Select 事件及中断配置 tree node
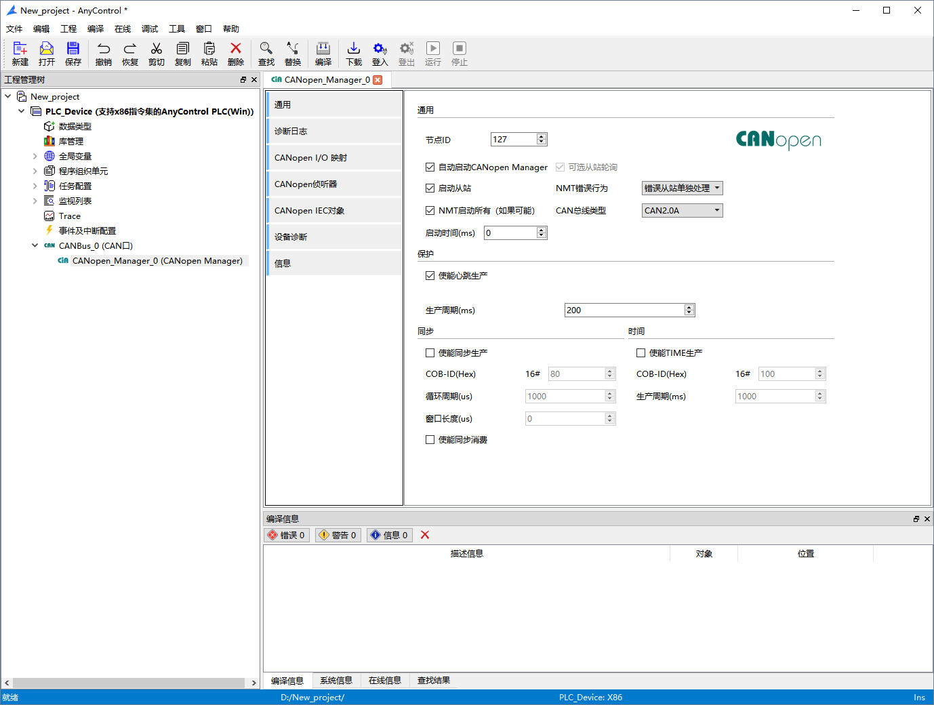Image resolution: width=934 pixels, height=705 pixels. point(87,230)
